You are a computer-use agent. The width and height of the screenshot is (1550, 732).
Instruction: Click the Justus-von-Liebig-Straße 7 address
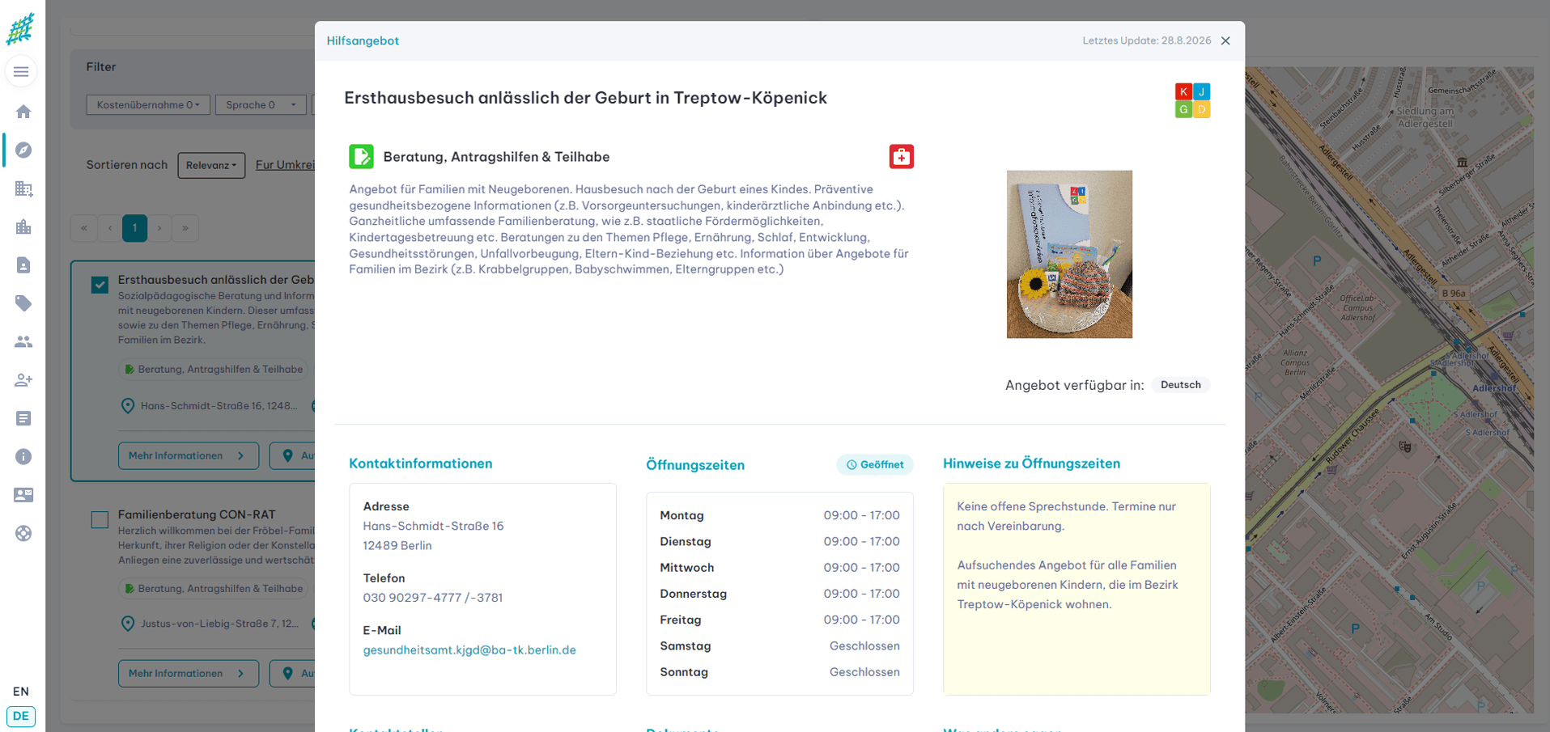(219, 624)
